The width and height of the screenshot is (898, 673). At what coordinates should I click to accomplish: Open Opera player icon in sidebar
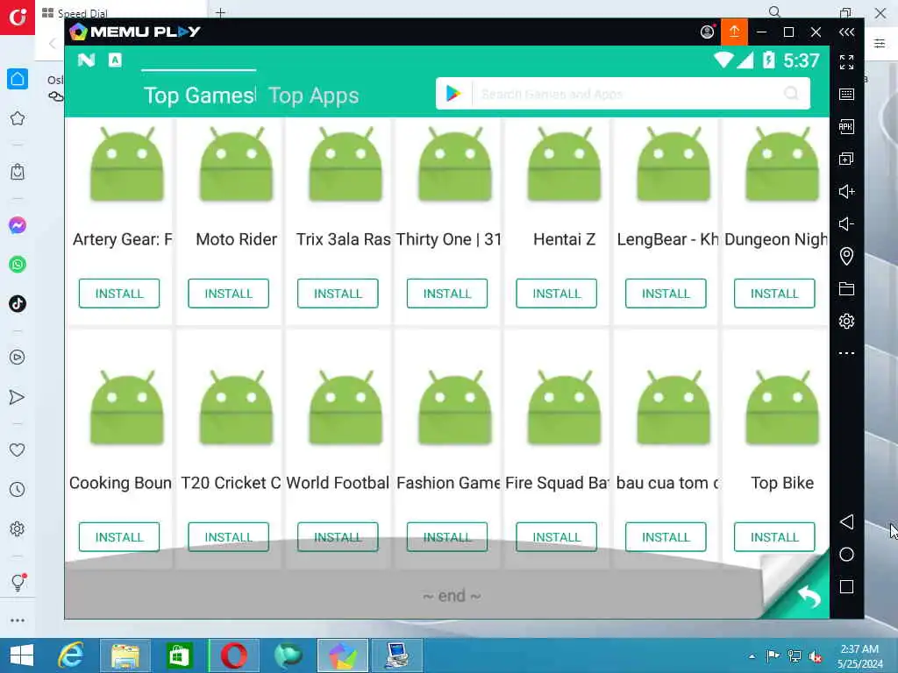(x=18, y=358)
